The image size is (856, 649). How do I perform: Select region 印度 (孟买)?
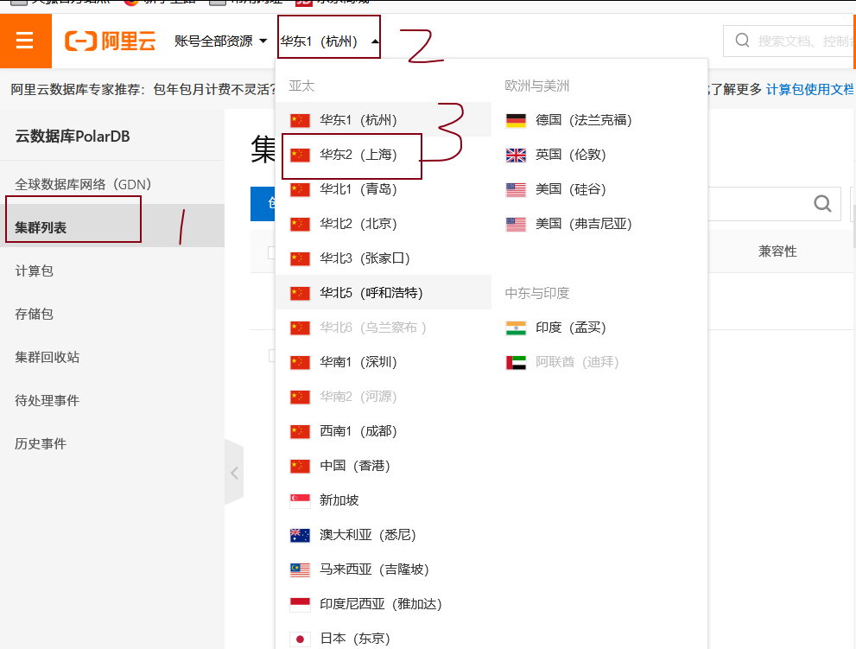tap(599, 328)
